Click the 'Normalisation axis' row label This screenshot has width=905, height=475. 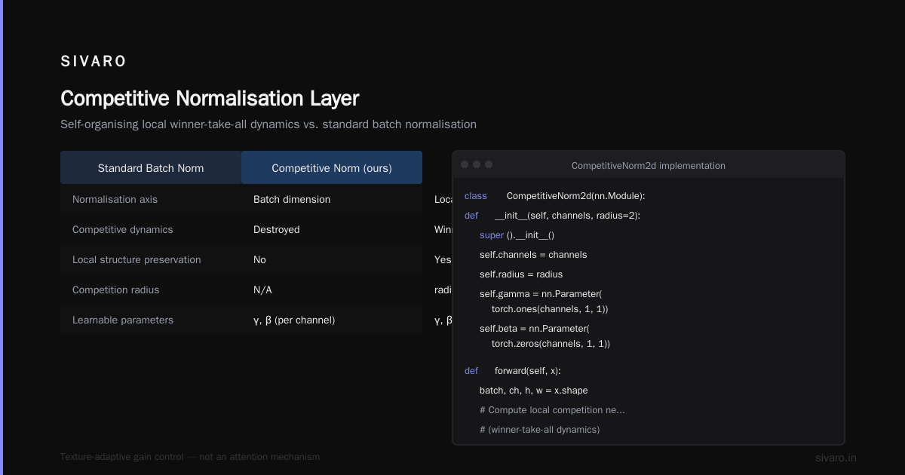coord(115,200)
